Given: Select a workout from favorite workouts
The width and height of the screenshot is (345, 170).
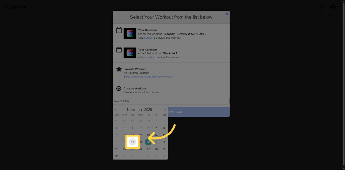Looking at the screenshot, I should 148,77.
